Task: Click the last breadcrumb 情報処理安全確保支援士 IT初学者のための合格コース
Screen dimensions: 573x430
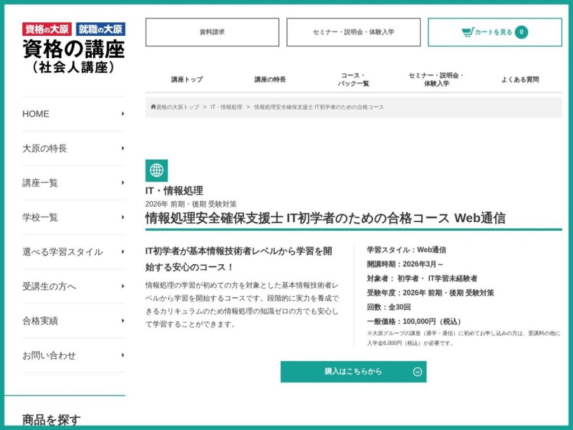Action: click(318, 107)
